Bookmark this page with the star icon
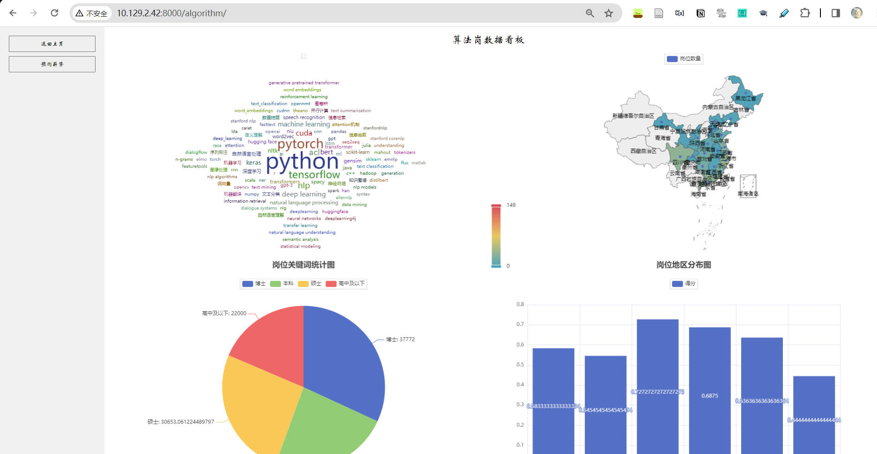This screenshot has height=454, width=877. click(609, 13)
